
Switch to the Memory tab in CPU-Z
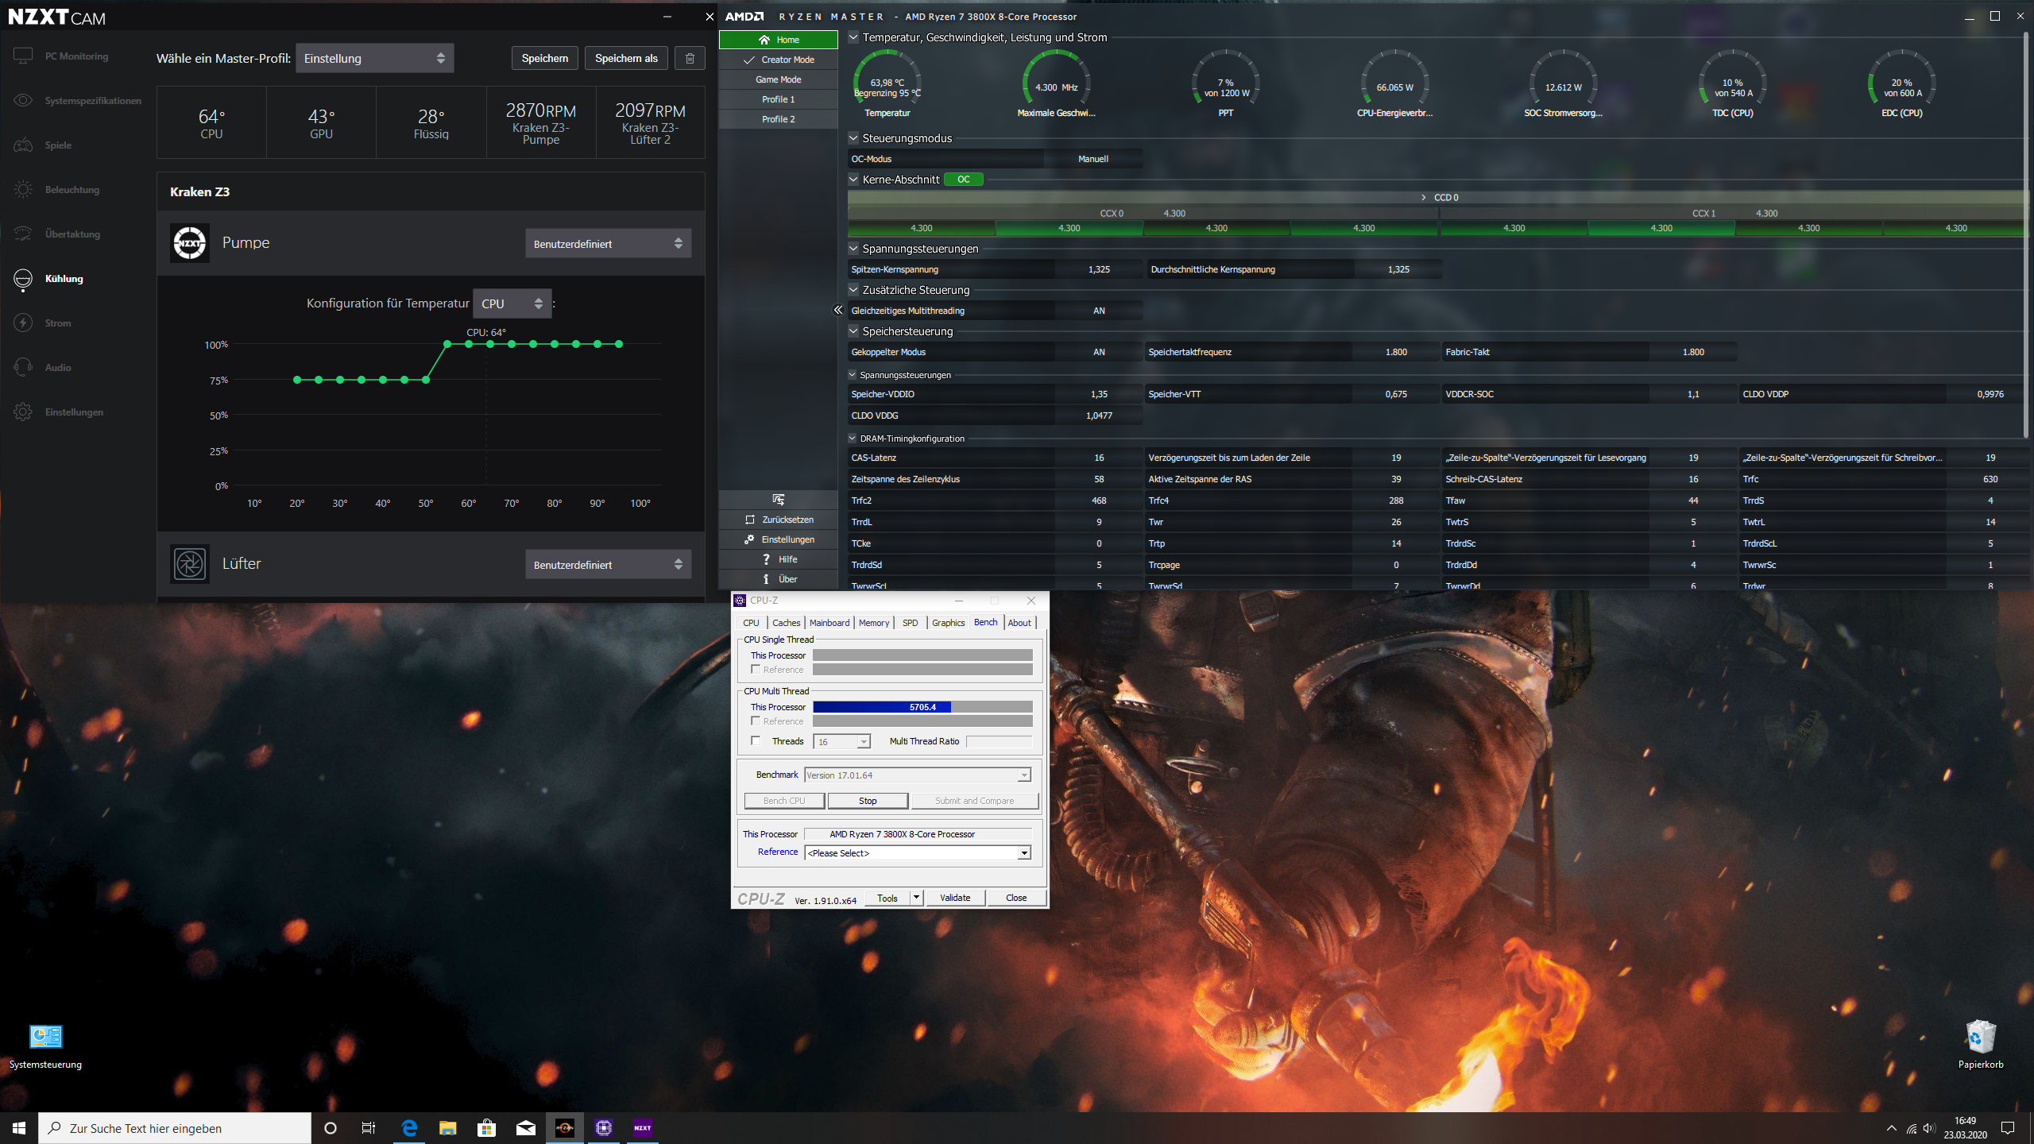point(873,623)
